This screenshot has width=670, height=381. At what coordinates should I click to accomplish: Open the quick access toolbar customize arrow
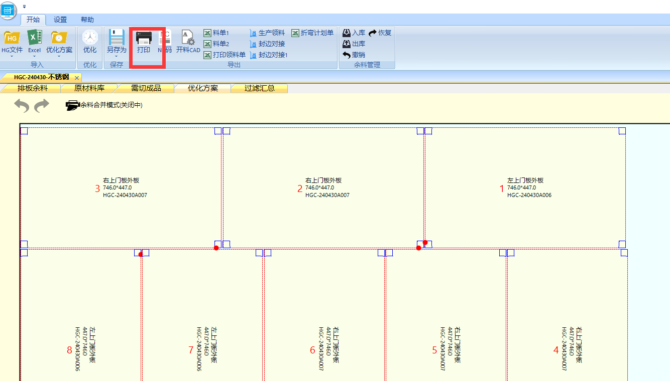24,7
